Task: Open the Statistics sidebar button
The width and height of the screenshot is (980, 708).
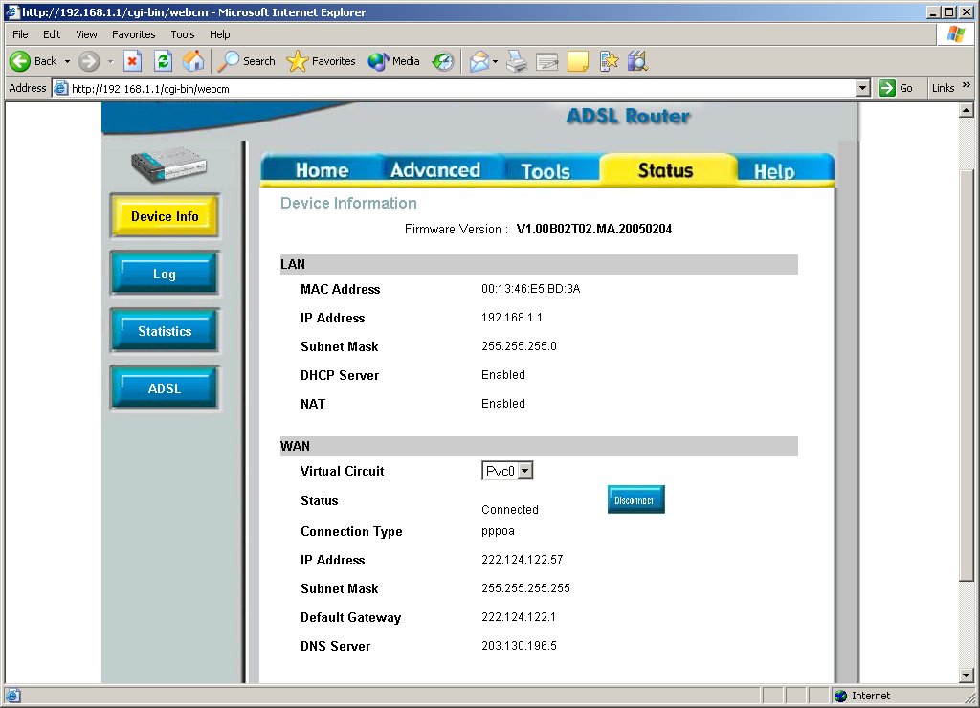Action: 165,331
